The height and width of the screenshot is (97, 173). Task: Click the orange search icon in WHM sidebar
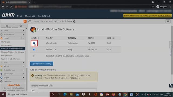click(25, 21)
